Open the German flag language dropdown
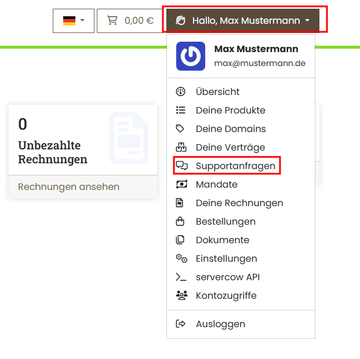Image resolution: width=360 pixels, height=359 pixels. pyautogui.click(x=74, y=21)
